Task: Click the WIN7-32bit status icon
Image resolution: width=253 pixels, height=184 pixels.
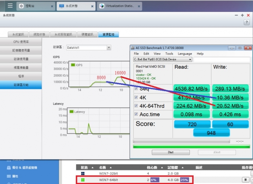Action: click(x=83, y=173)
